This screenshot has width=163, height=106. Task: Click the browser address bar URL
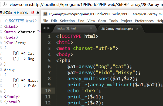coord(86,5)
